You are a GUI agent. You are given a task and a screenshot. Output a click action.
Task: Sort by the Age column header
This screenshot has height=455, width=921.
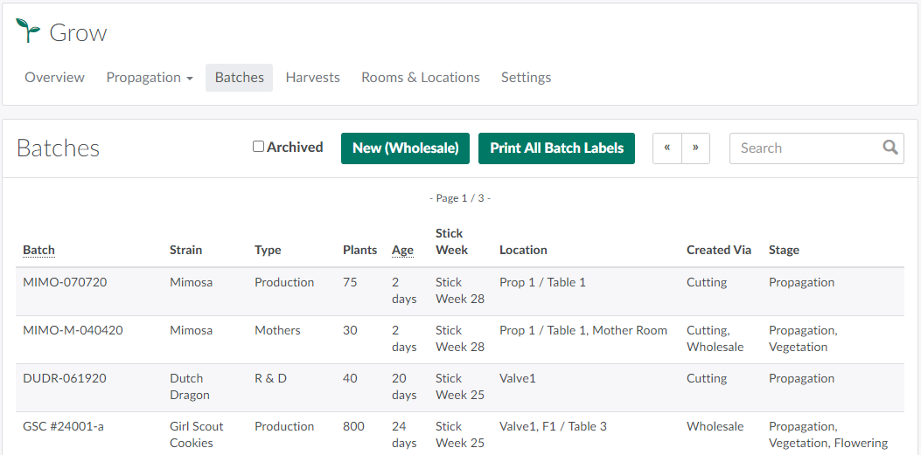(402, 250)
